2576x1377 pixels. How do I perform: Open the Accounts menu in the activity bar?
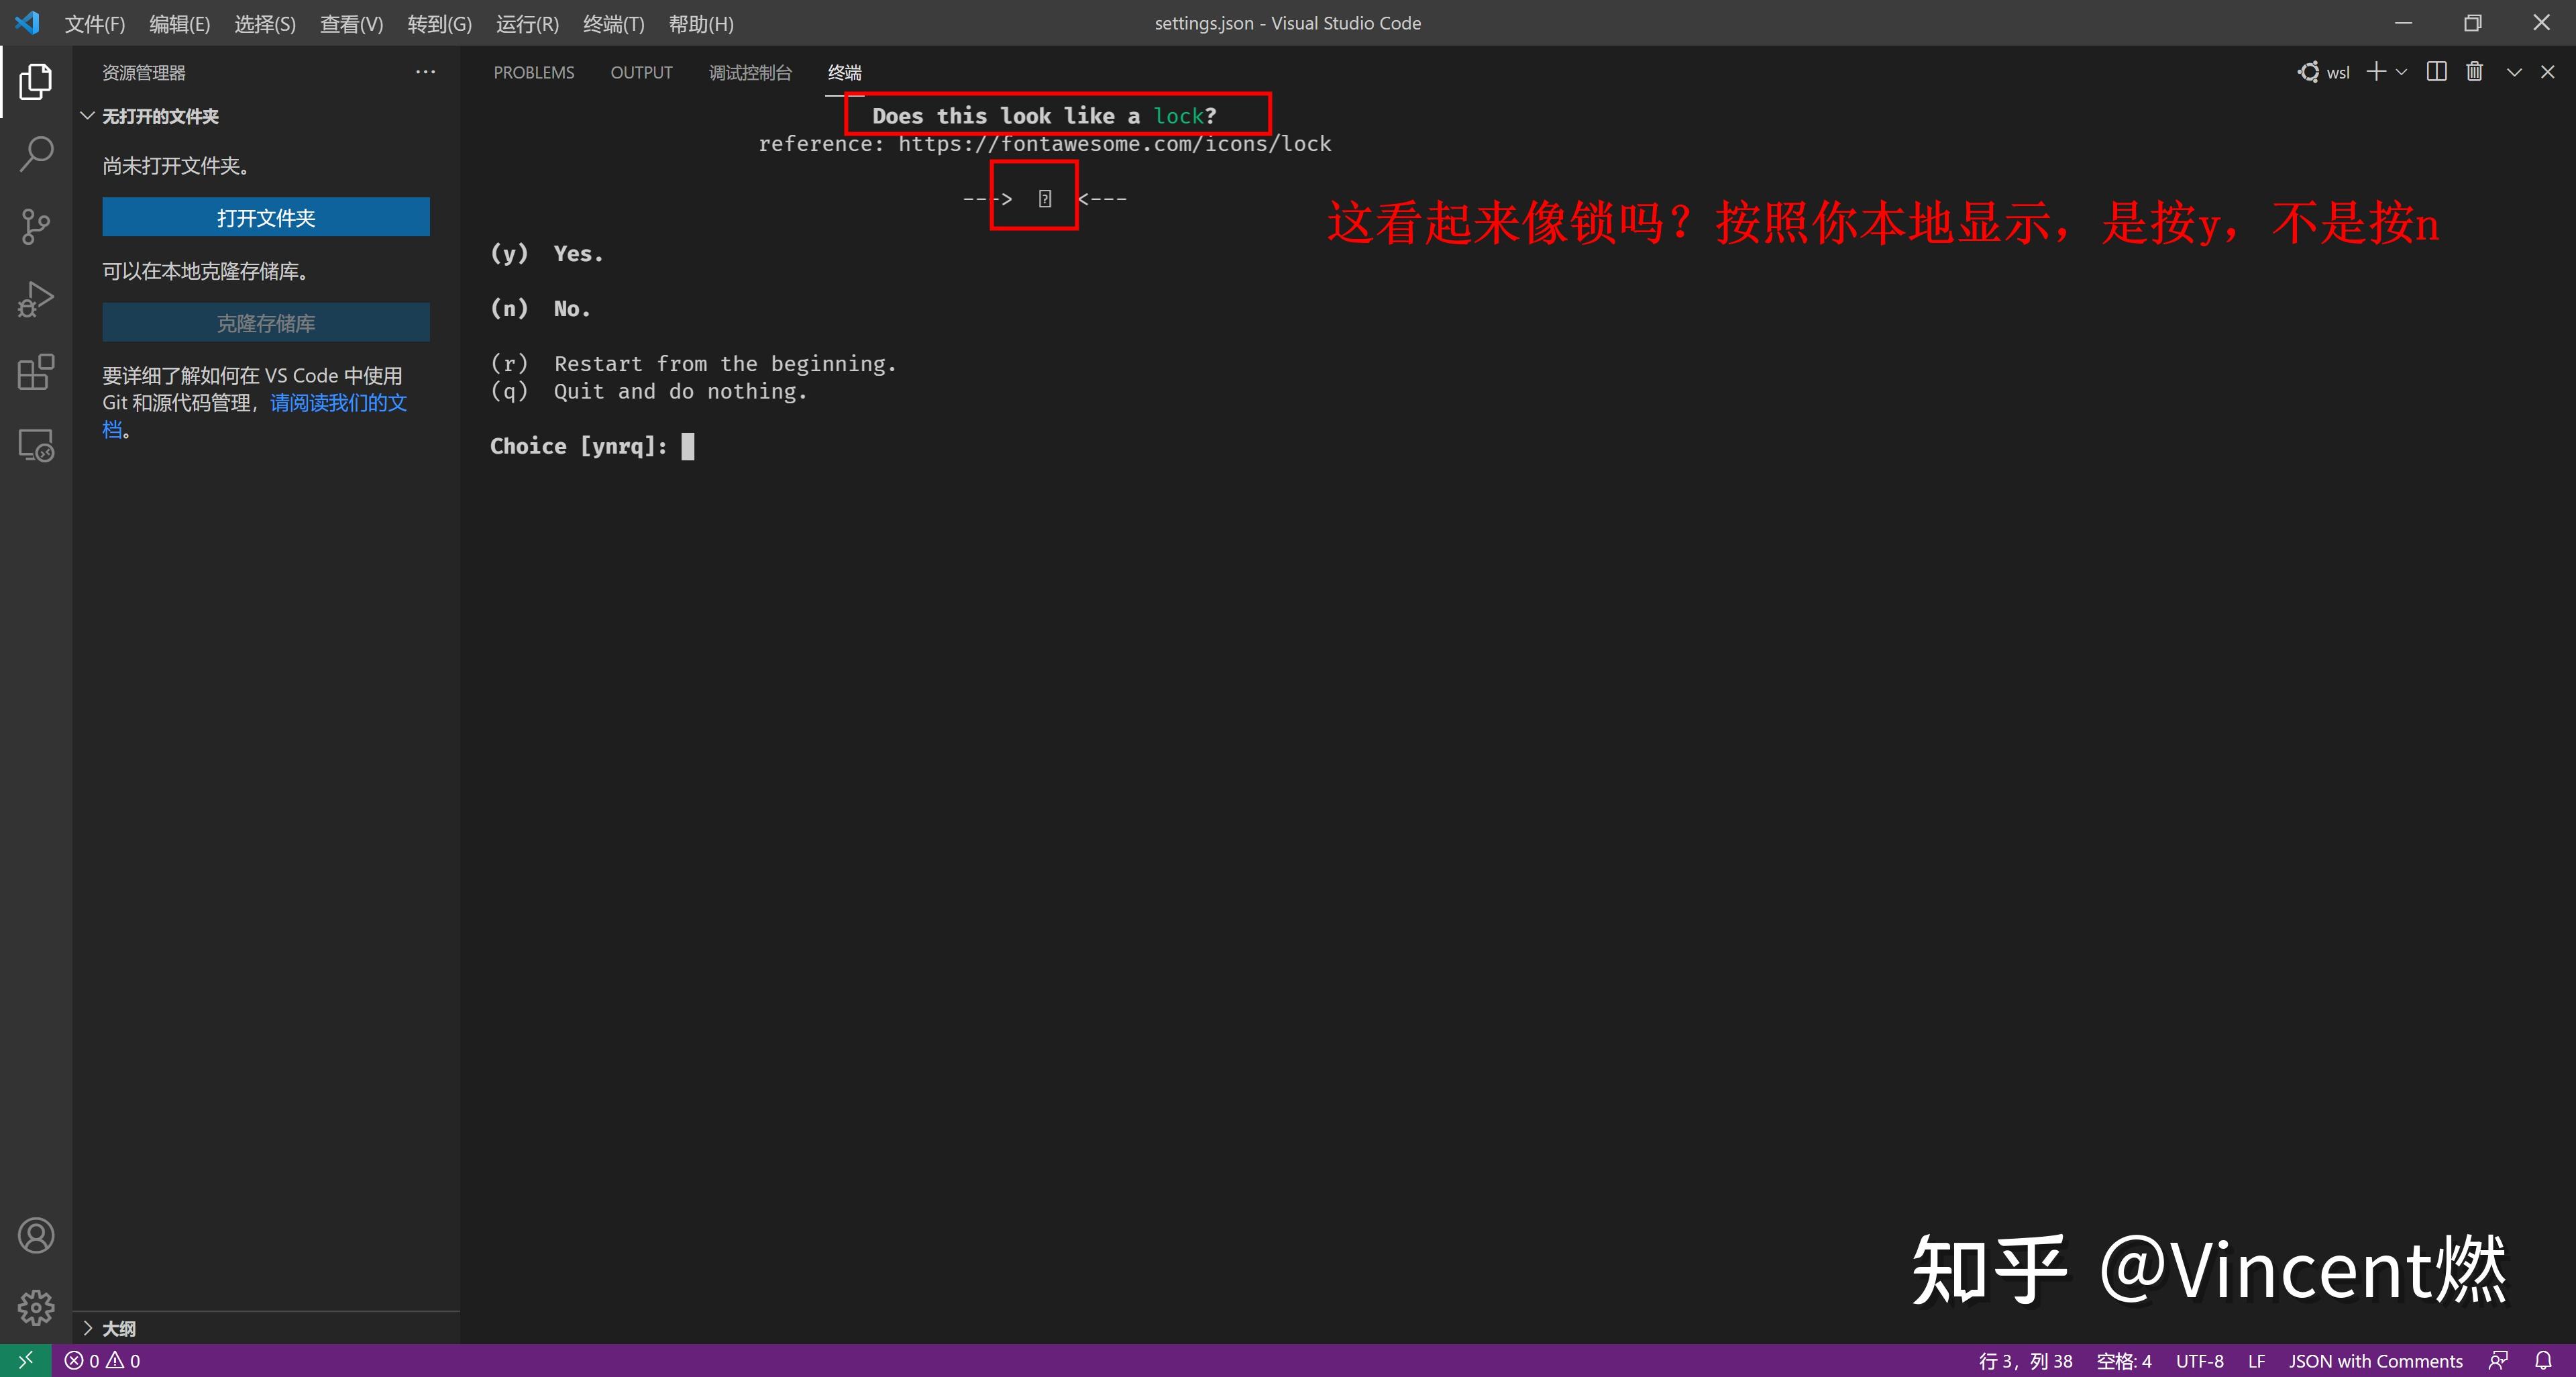click(x=36, y=1235)
